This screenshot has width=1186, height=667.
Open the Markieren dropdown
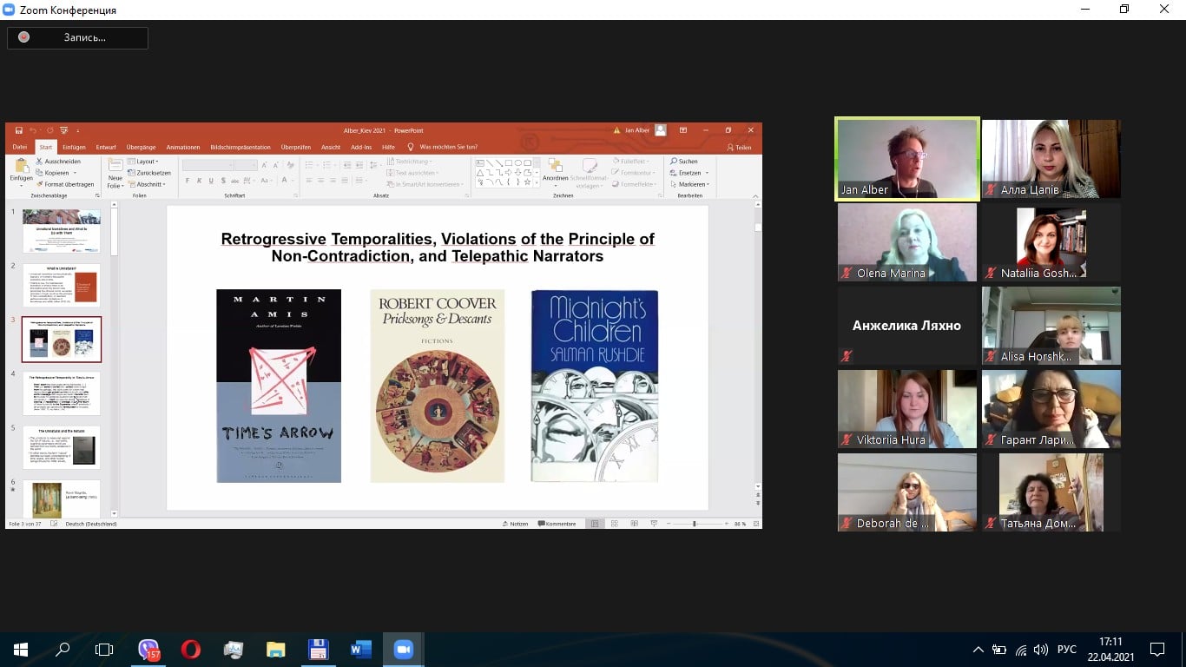(x=689, y=184)
